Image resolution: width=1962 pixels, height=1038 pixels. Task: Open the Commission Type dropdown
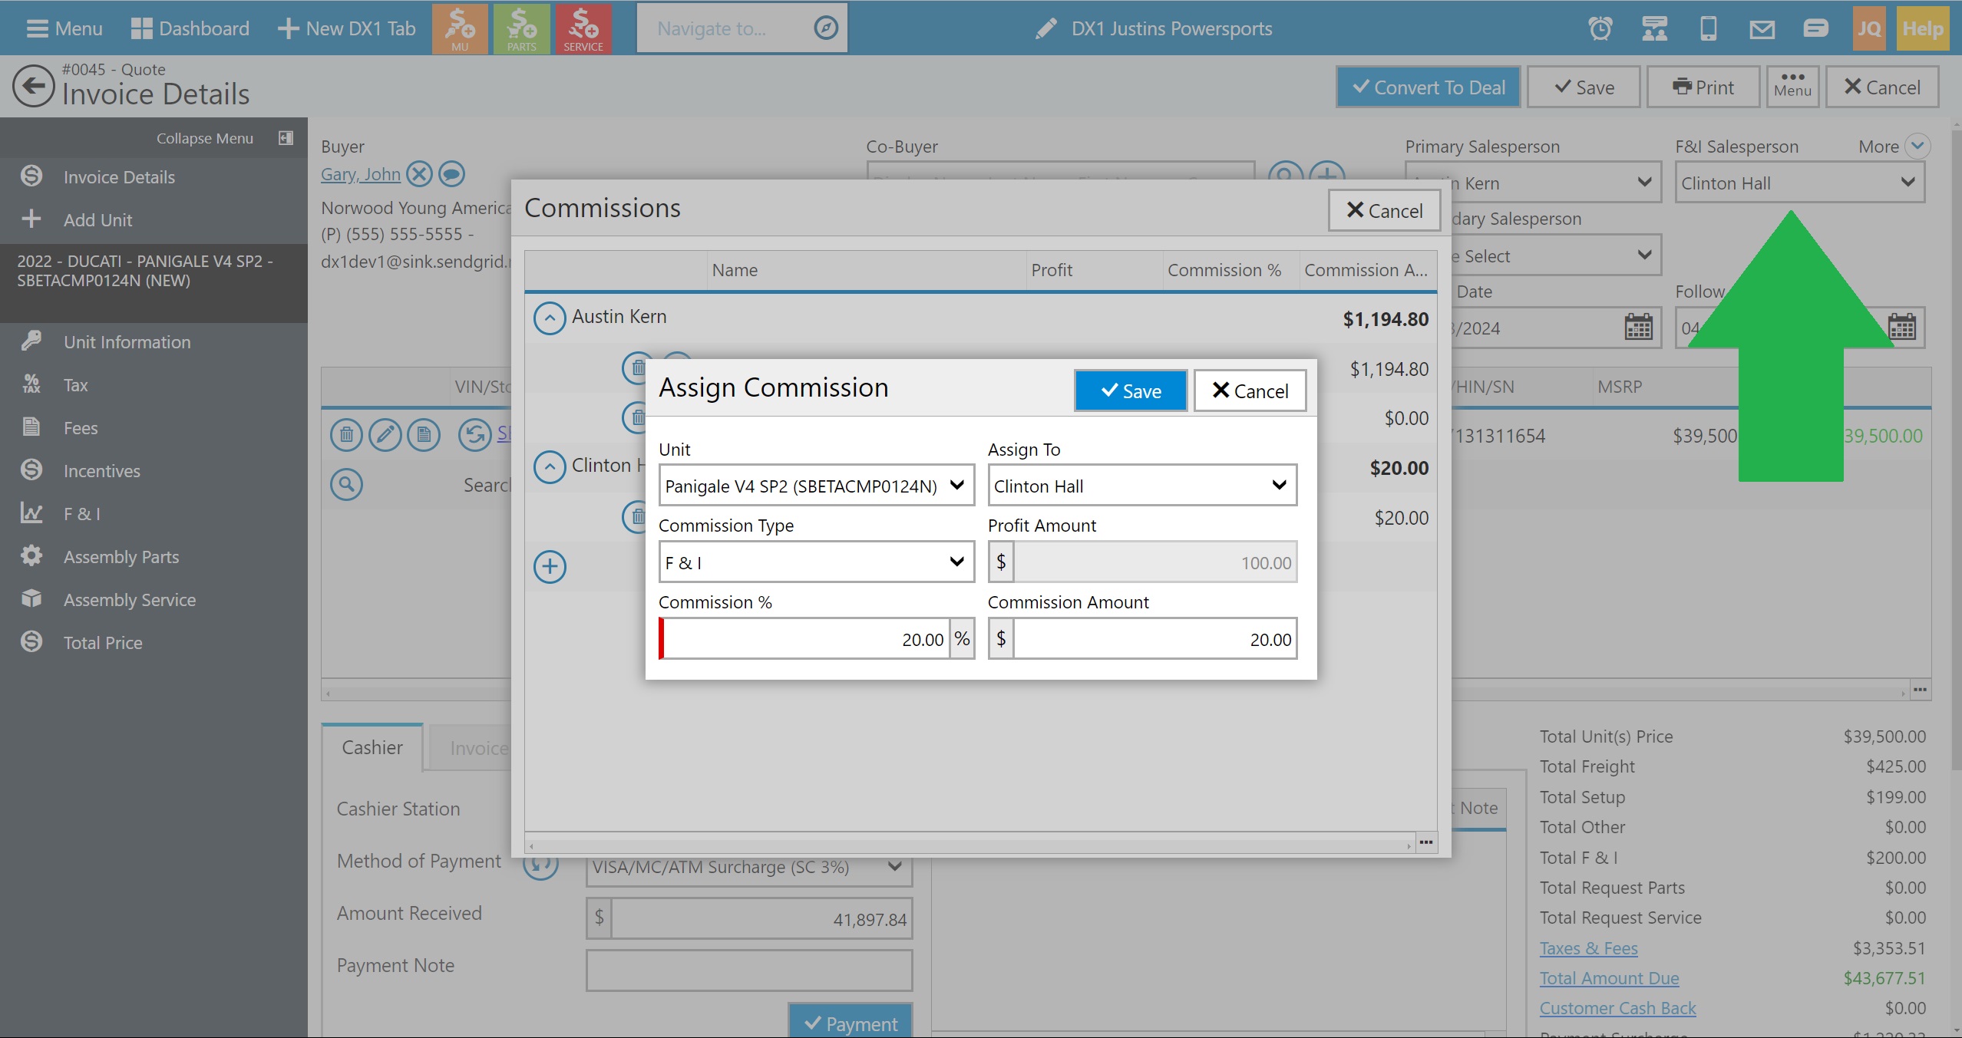[x=816, y=562]
